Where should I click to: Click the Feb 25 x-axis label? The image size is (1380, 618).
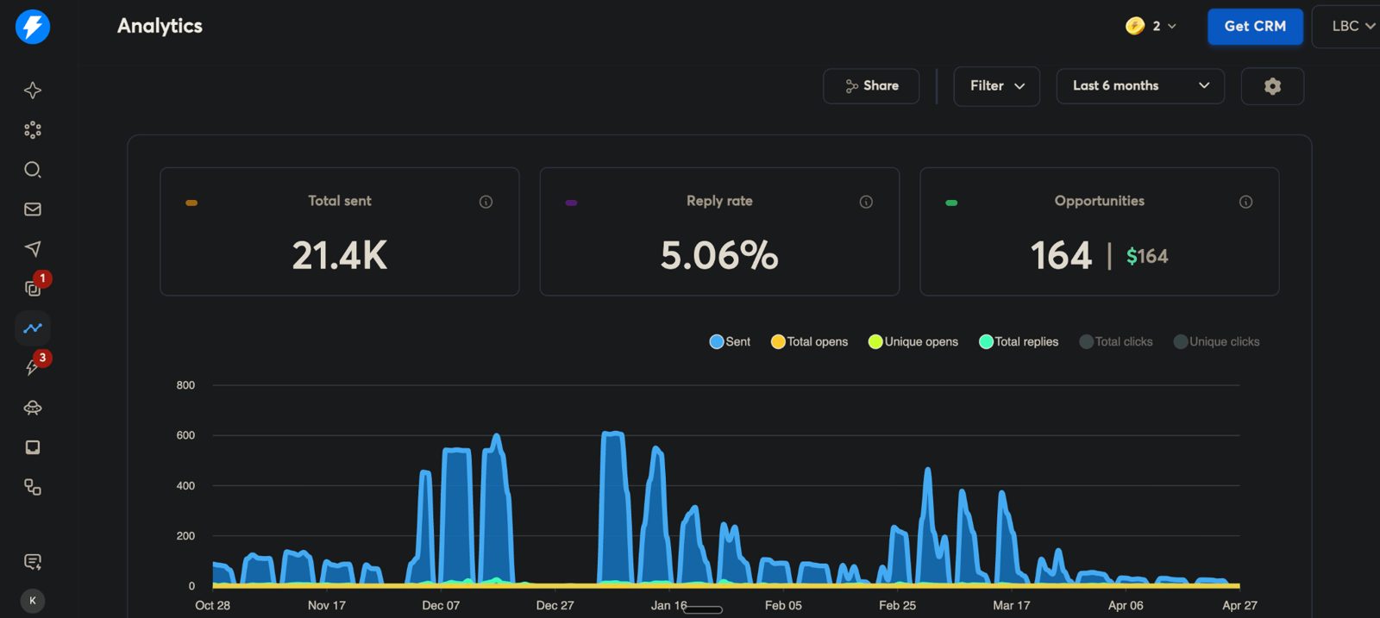[898, 605]
